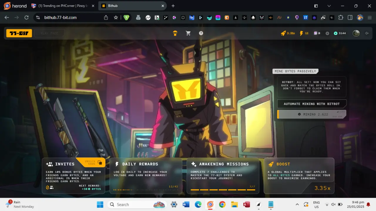This screenshot has width=376, height=211.
Task: Open the Daily Rewards card
Action: coord(146,176)
